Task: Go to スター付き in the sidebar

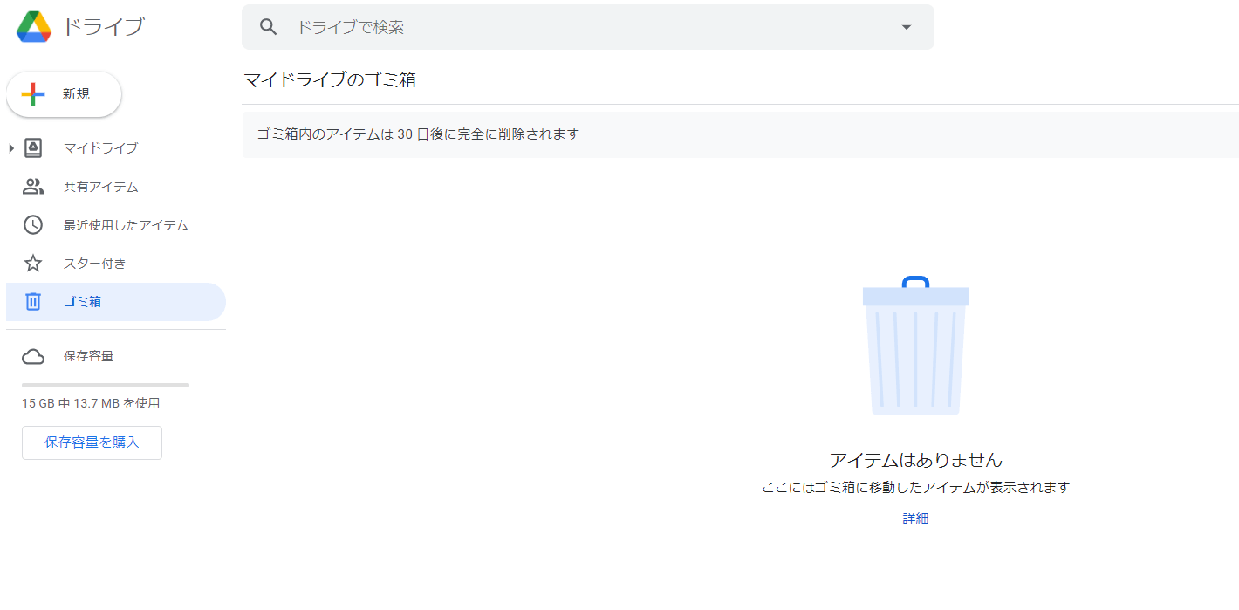Action: 95,264
